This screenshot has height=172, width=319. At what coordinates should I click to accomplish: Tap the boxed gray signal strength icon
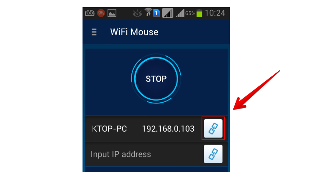tap(168, 13)
